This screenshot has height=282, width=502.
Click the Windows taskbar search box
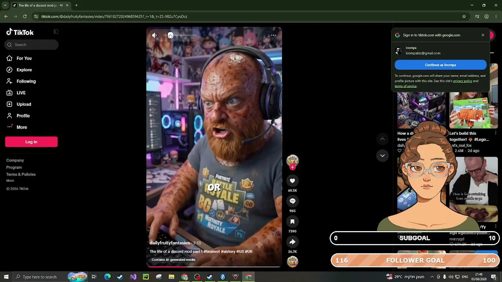pyautogui.click(x=50, y=277)
